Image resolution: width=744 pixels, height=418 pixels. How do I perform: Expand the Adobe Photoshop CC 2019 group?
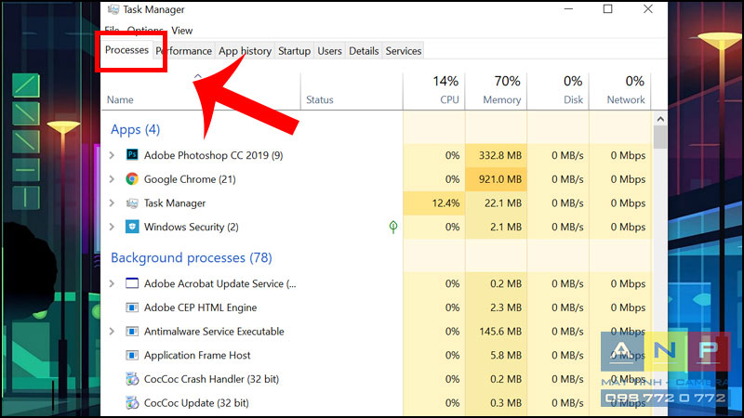pyautogui.click(x=112, y=155)
